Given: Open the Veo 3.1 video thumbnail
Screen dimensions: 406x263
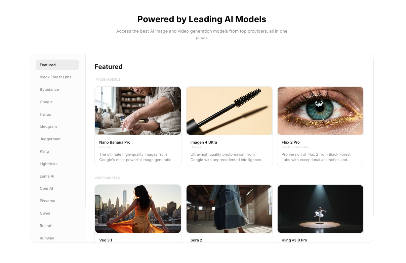Looking at the screenshot, I should click(x=138, y=209).
